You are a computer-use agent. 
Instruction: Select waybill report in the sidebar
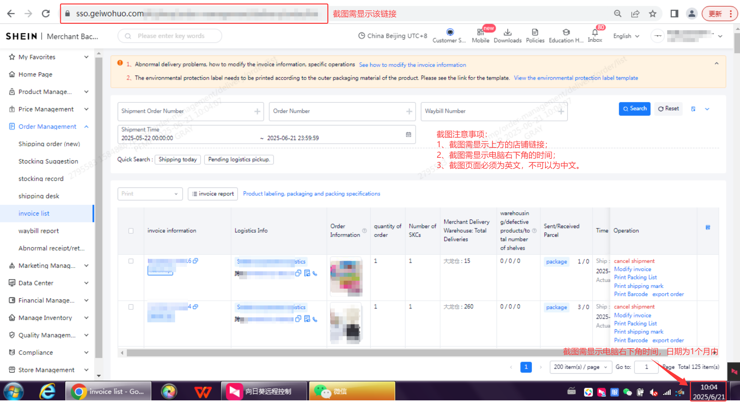[38, 231]
